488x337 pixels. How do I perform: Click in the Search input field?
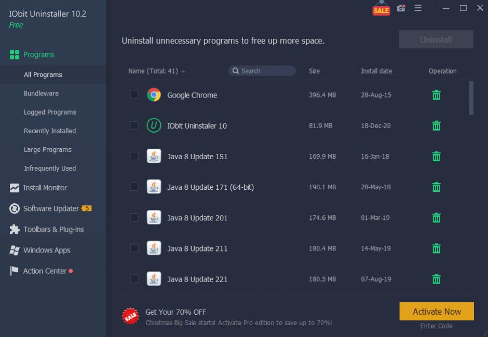(262, 71)
